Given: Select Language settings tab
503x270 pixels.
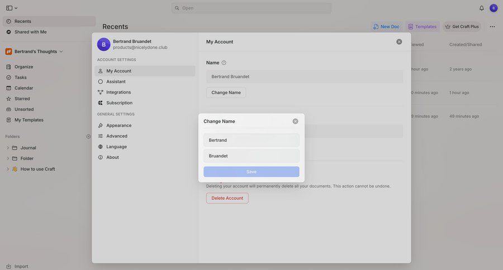Looking at the screenshot, I should click(x=145, y=146).
